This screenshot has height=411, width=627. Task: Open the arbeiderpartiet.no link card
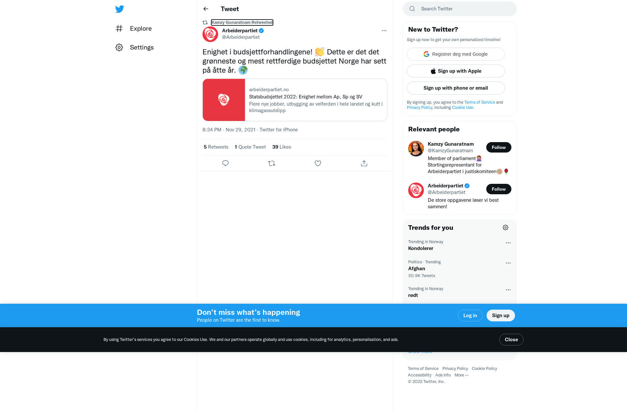click(295, 100)
